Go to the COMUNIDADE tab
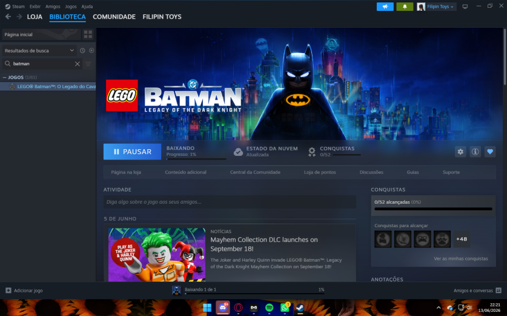507x316 pixels. coord(114,17)
